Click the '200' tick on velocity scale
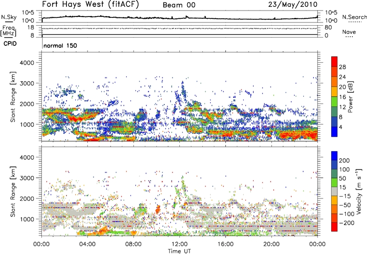The image size is (367, 254). pyautogui.click(x=345, y=160)
